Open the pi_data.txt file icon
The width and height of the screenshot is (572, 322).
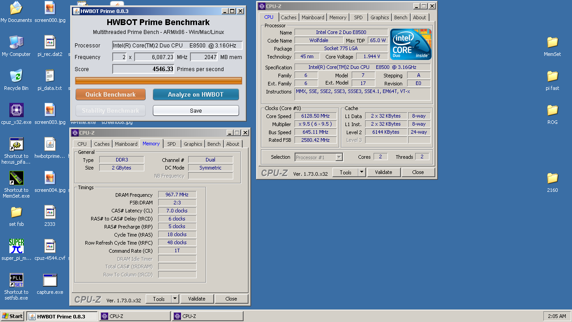tap(50, 76)
